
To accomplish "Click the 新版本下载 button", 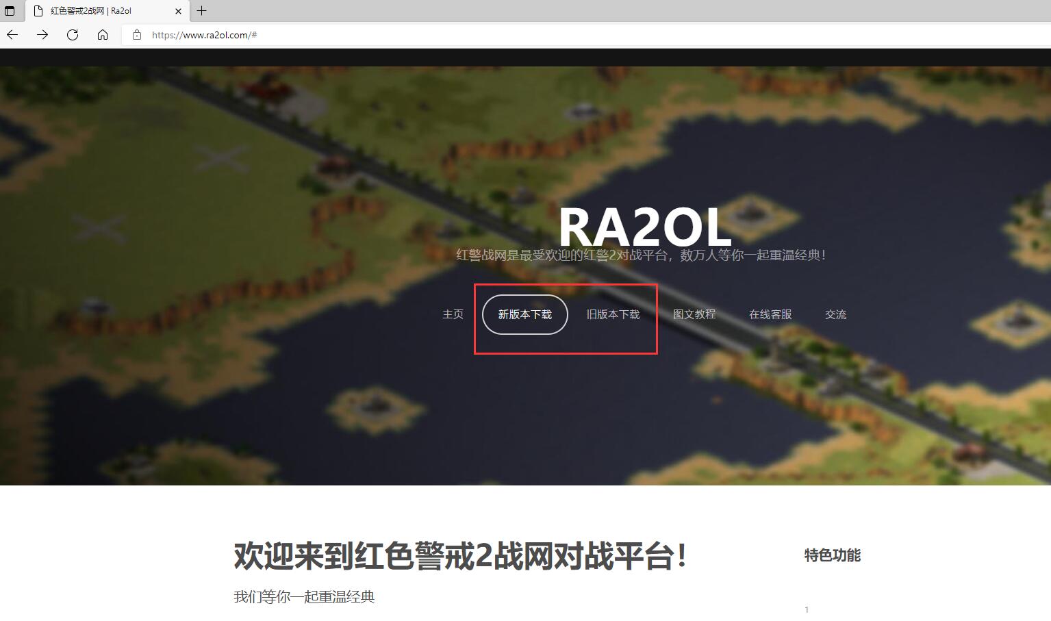I will click(525, 314).
